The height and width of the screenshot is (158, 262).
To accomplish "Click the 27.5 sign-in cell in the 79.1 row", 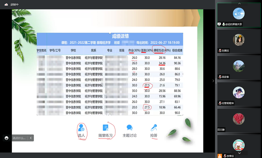I will 147,86.
